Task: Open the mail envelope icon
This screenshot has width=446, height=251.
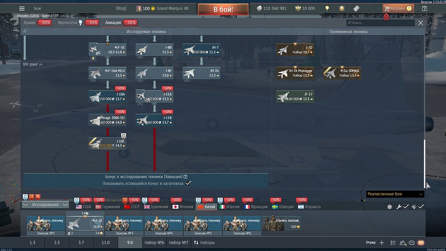Action: pos(420,243)
